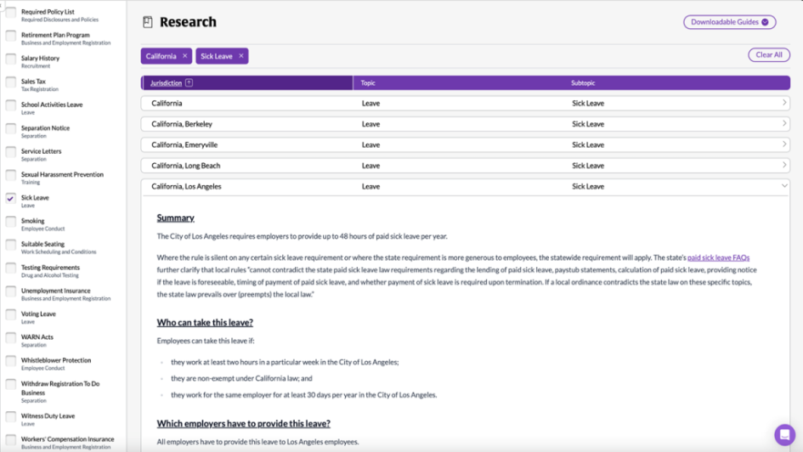Check the Retirement Plan Program checkbox

[11, 36]
